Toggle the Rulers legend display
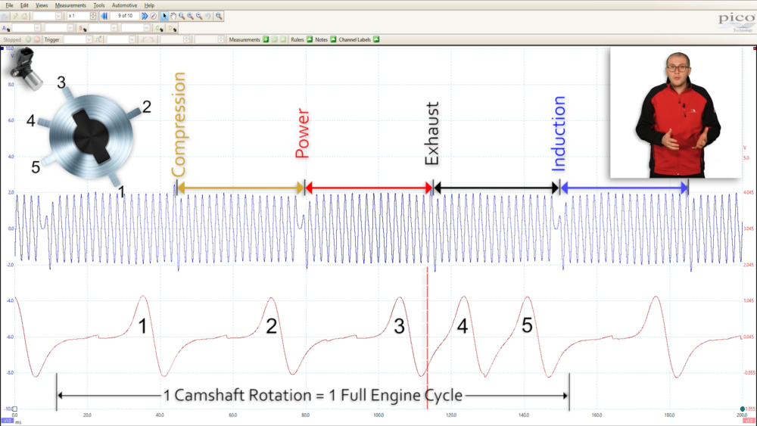Viewport: 757px width, 426px height. click(x=310, y=39)
